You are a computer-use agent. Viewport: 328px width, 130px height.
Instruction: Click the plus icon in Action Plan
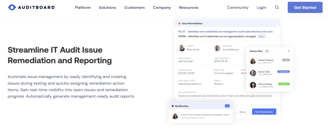(289, 51)
